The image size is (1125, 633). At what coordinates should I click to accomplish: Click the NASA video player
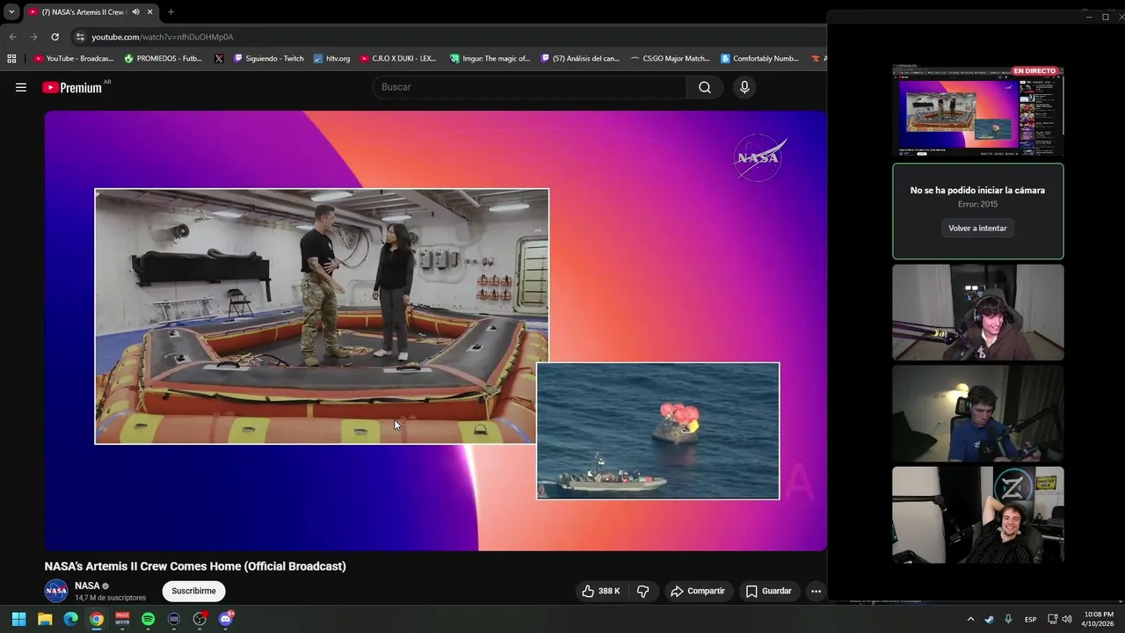coord(435,331)
